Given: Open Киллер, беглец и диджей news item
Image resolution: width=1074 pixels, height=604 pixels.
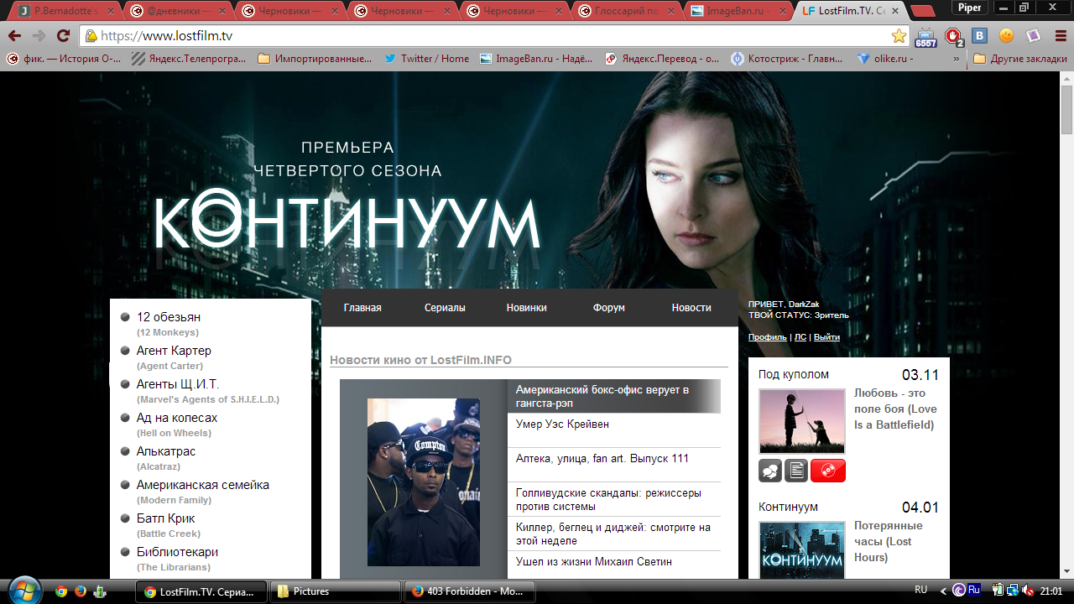Looking at the screenshot, I should (613, 534).
